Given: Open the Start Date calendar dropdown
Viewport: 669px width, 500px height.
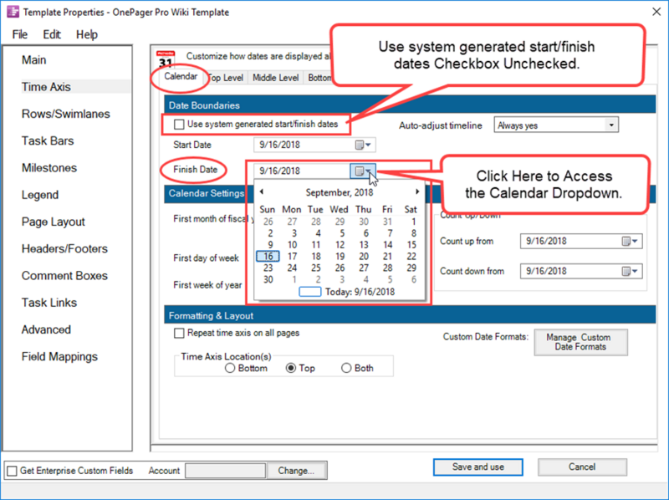Looking at the screenshot, I should [x=363, y=145].
